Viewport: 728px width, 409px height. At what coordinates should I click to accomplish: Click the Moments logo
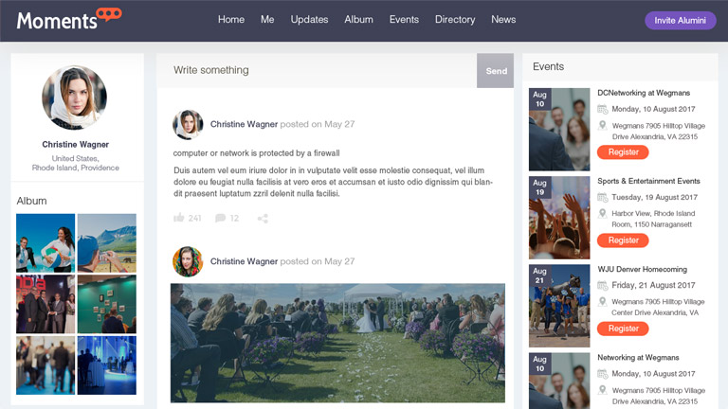point(69,19)
